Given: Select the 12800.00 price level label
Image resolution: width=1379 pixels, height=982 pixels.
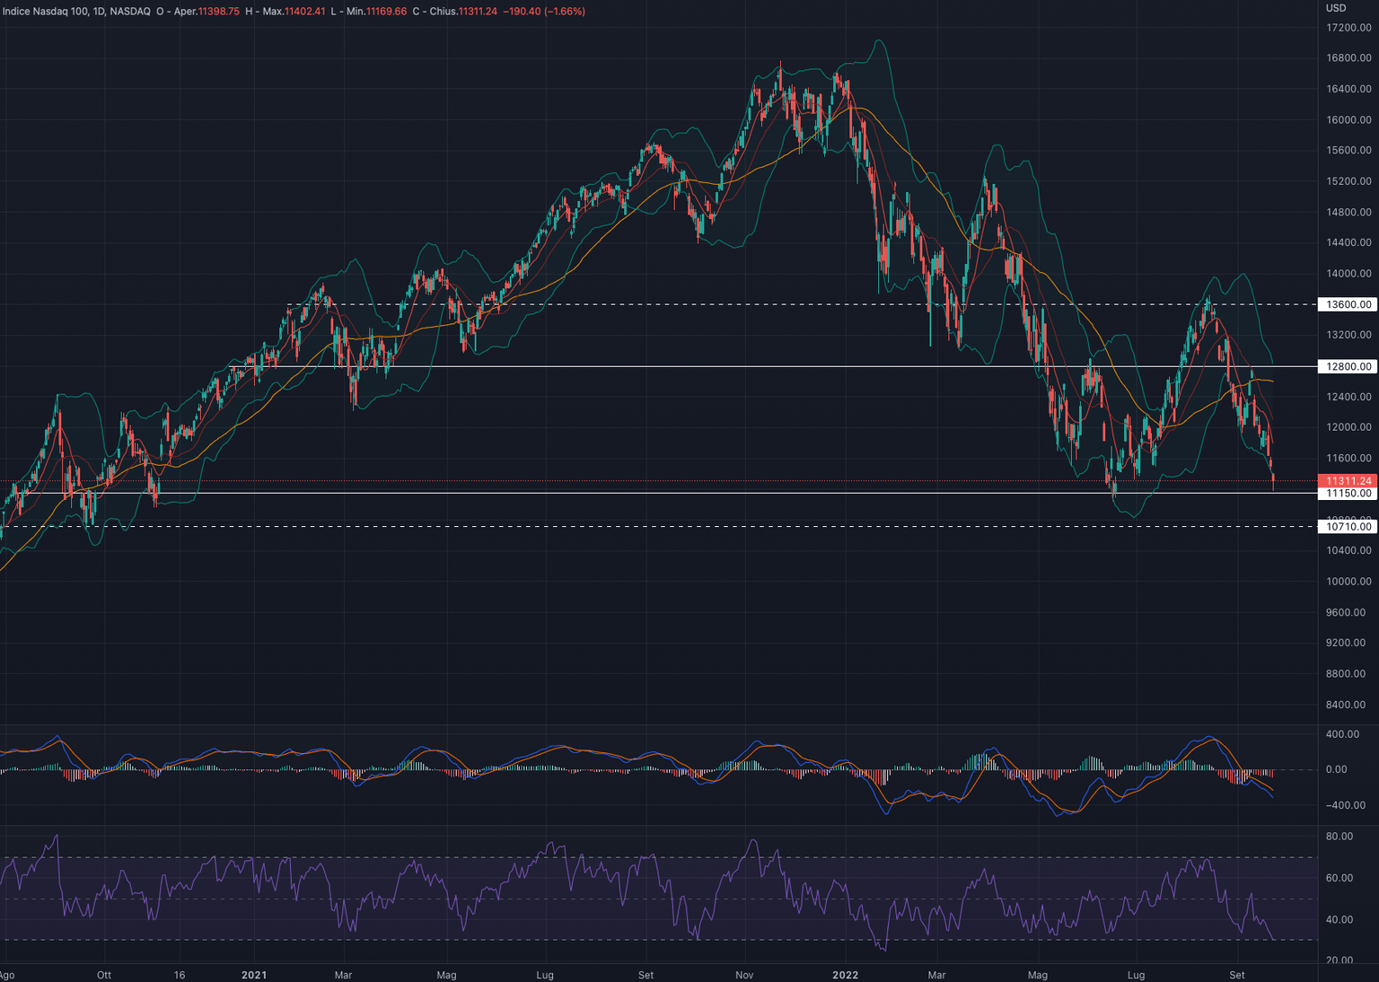Looking at the screenshot, I should point(1348,366).
